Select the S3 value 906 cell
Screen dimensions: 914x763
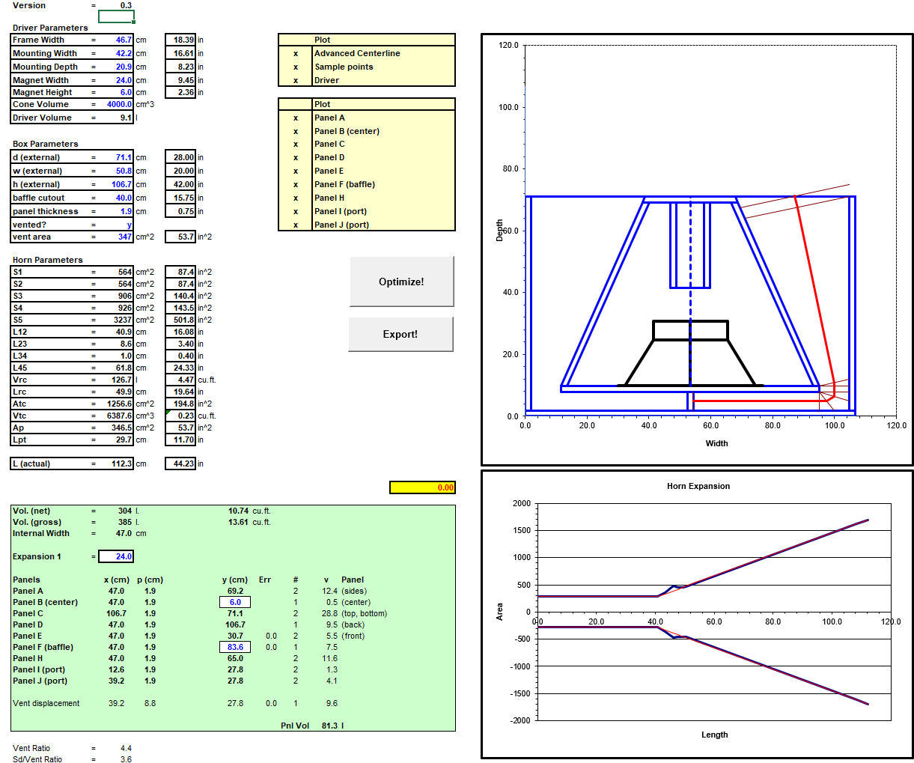point(117,296)
